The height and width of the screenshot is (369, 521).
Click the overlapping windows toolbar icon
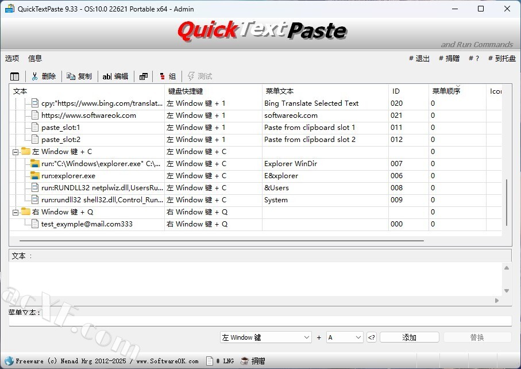pyautogui.click(x=144, y=76)
